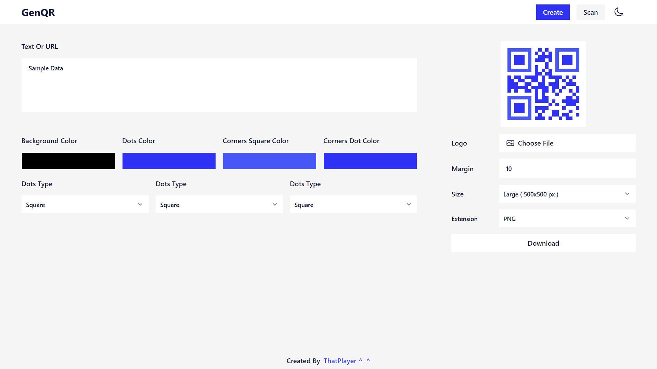The image size is (657, 369).
Task: Click the GenQR logo
Action: [38, 12]
